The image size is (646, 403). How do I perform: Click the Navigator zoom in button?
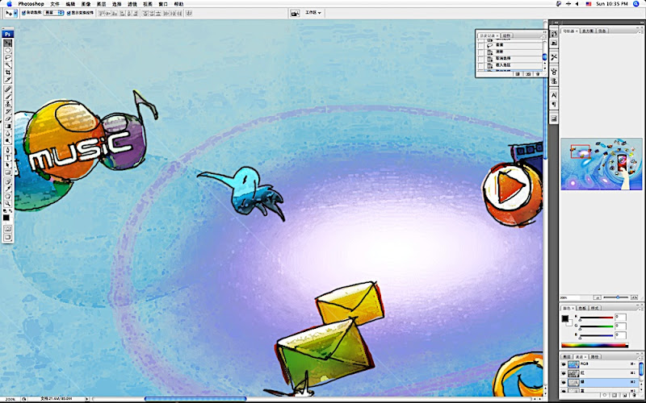[x=634, y=297]
